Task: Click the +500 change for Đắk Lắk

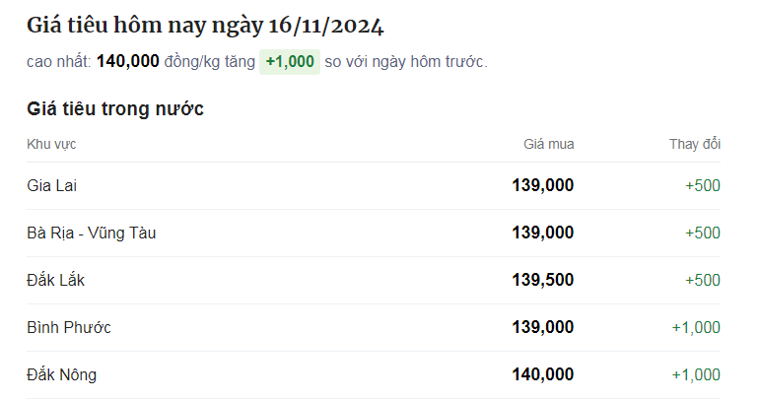Action: click(x=703, y=280)
